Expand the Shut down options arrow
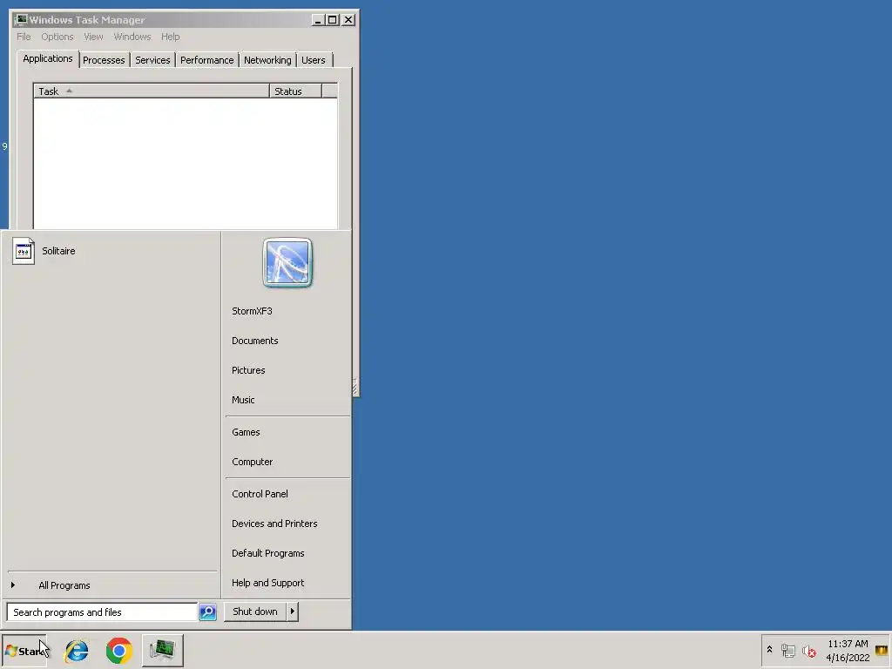 tap(293, 612)
